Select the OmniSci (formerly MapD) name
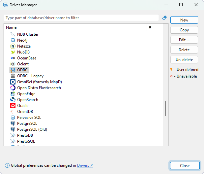This screenshot has width=204, height=174. (40, 82)
